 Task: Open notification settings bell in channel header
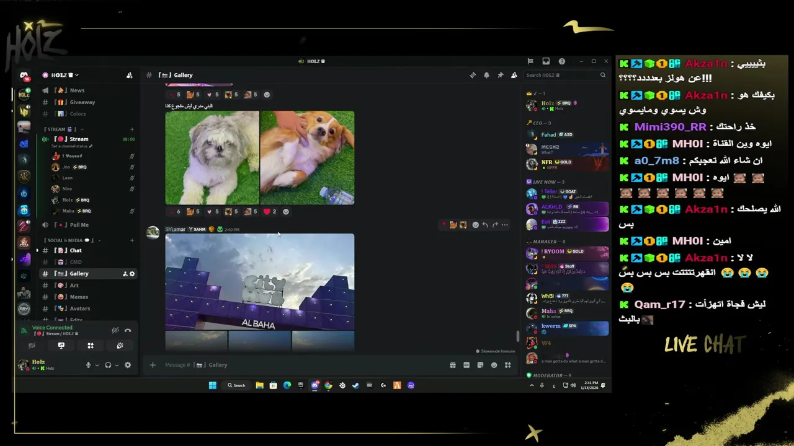coord(486,75)
